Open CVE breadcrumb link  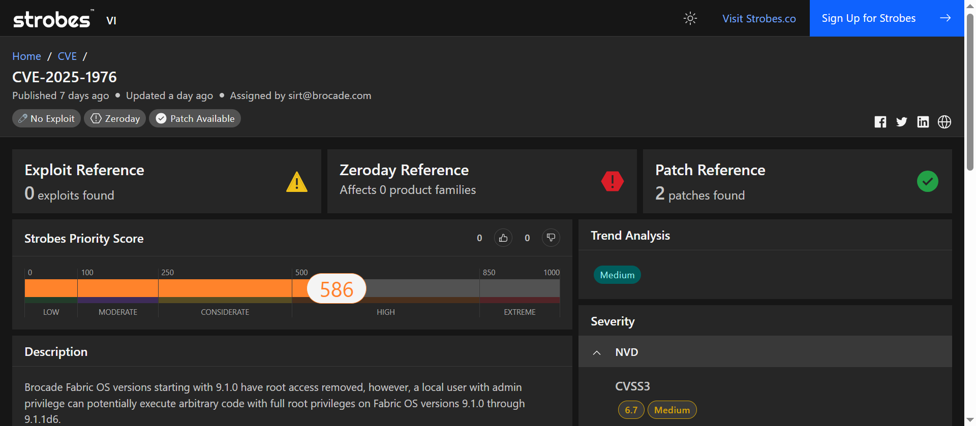[67, 56]
